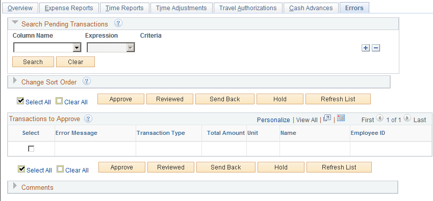Image resolution: width=433 pixels, height=201 pixels.
Task: Click the upper Clear All link text
Action: pyautogui.click(x=76, y=102)
